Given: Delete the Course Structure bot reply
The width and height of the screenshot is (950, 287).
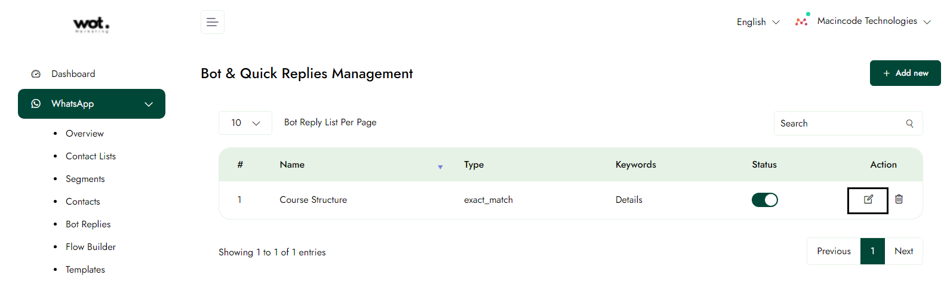Looking at the screenshot, I should pos(899,199).
